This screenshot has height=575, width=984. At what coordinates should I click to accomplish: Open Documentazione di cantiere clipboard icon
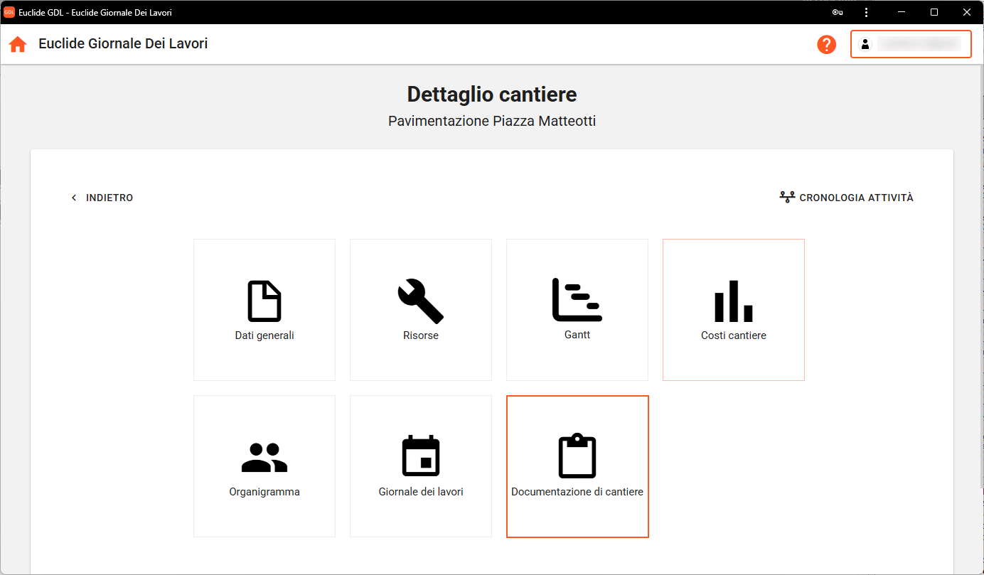[577, 456]
